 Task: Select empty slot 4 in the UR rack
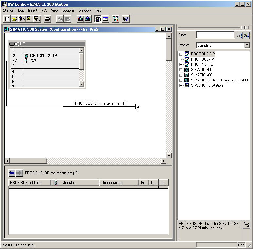(x=45, y=71)
